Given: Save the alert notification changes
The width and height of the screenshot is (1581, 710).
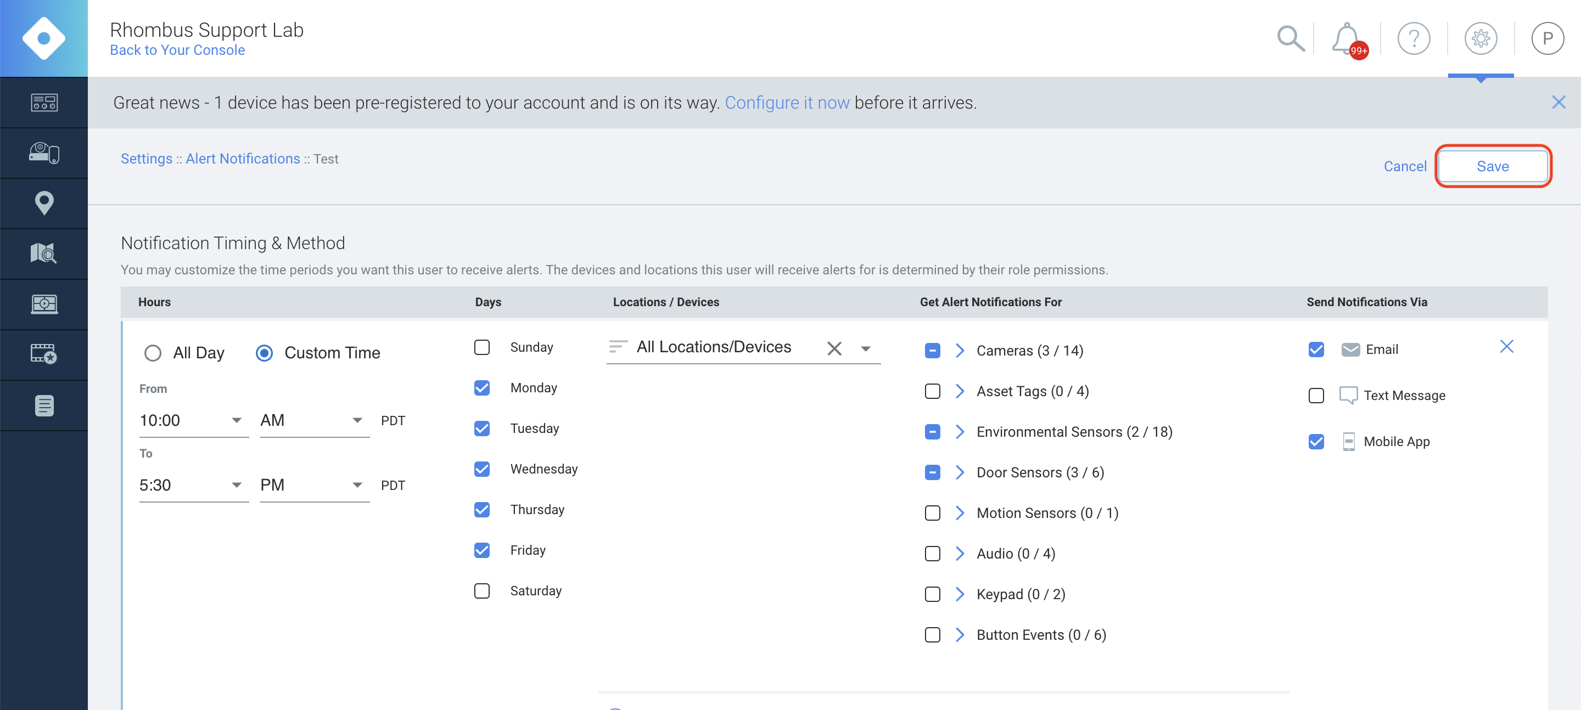Looking at the screenshot, I should 1493,166.
